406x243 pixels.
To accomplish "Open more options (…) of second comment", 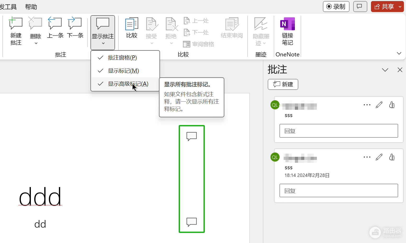I will [x=367, y=157].
